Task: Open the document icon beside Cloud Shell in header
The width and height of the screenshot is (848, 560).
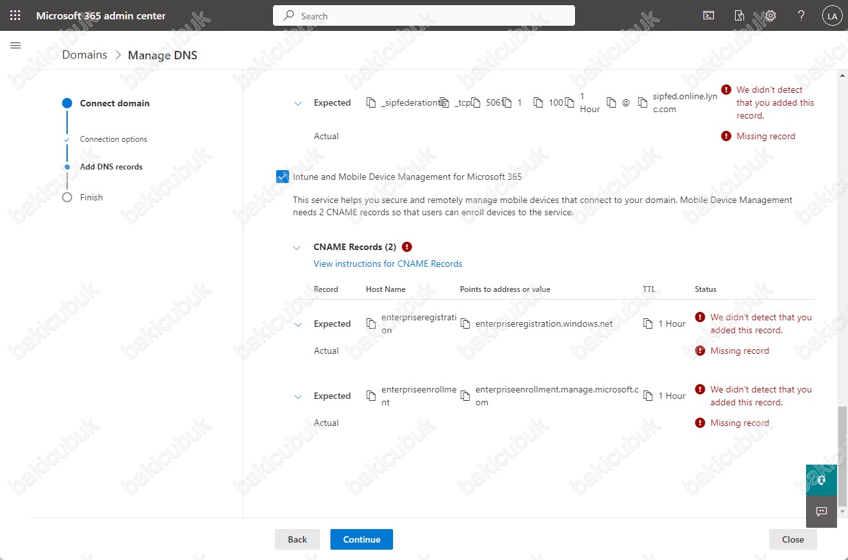Action: (740, 15)
